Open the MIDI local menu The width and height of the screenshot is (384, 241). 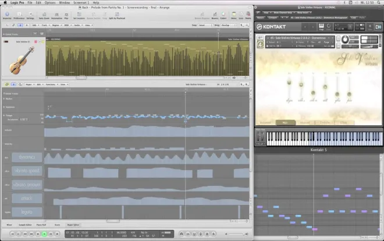(67, 25)
